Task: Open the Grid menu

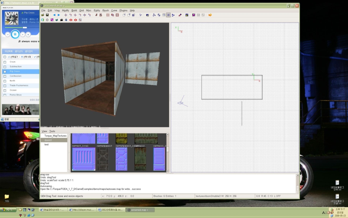Action: [x=82, y=11]
